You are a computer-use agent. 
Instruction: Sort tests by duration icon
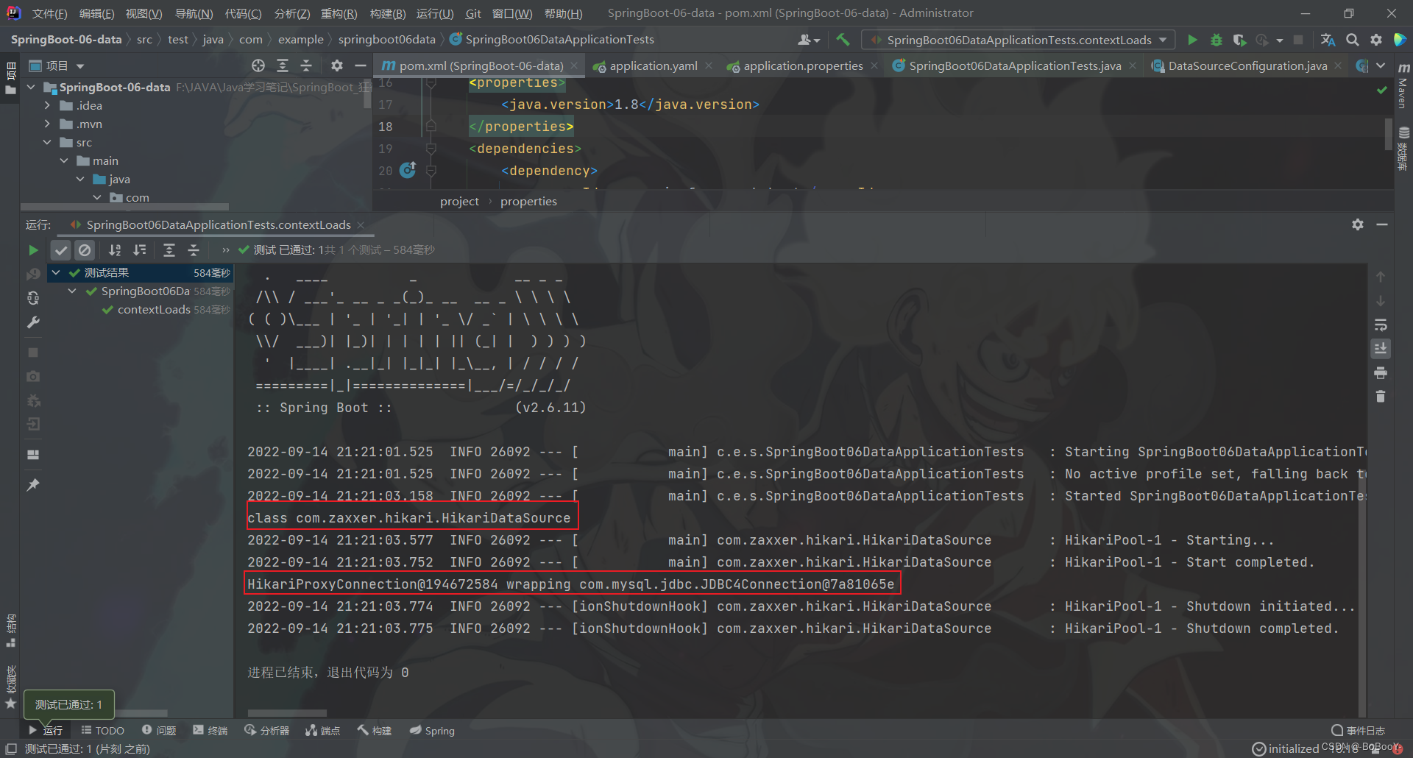tap(140, 250)
